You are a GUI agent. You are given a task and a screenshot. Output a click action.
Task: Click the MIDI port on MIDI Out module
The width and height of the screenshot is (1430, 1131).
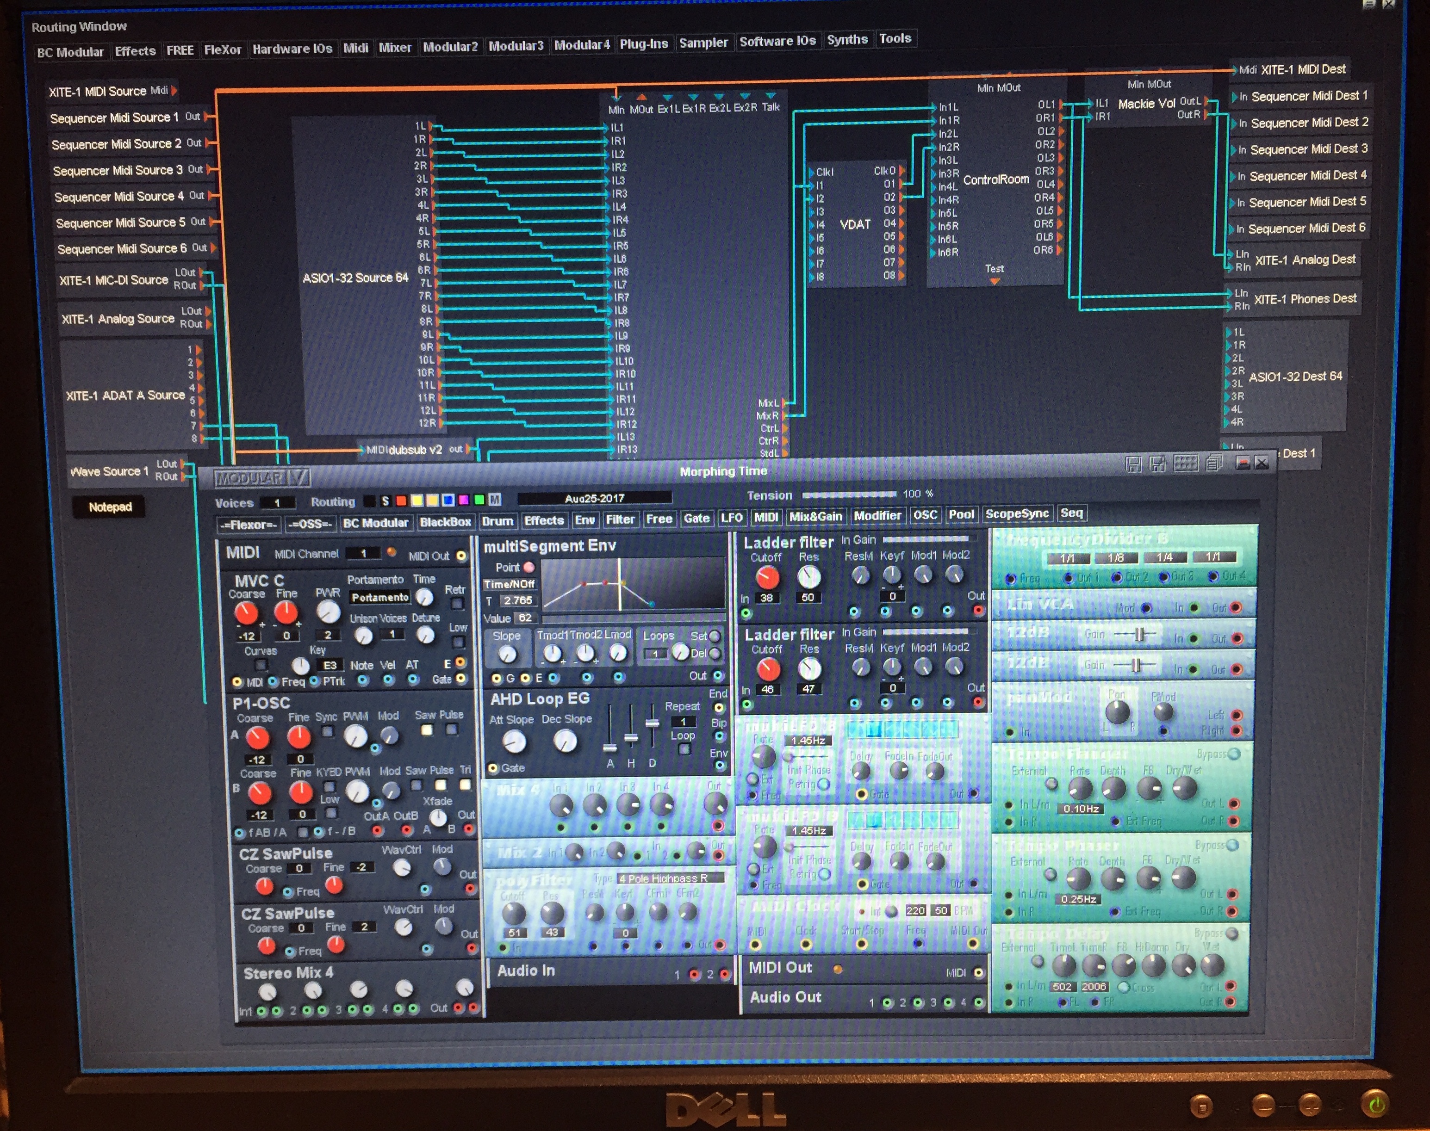click(x=978, y=973)
